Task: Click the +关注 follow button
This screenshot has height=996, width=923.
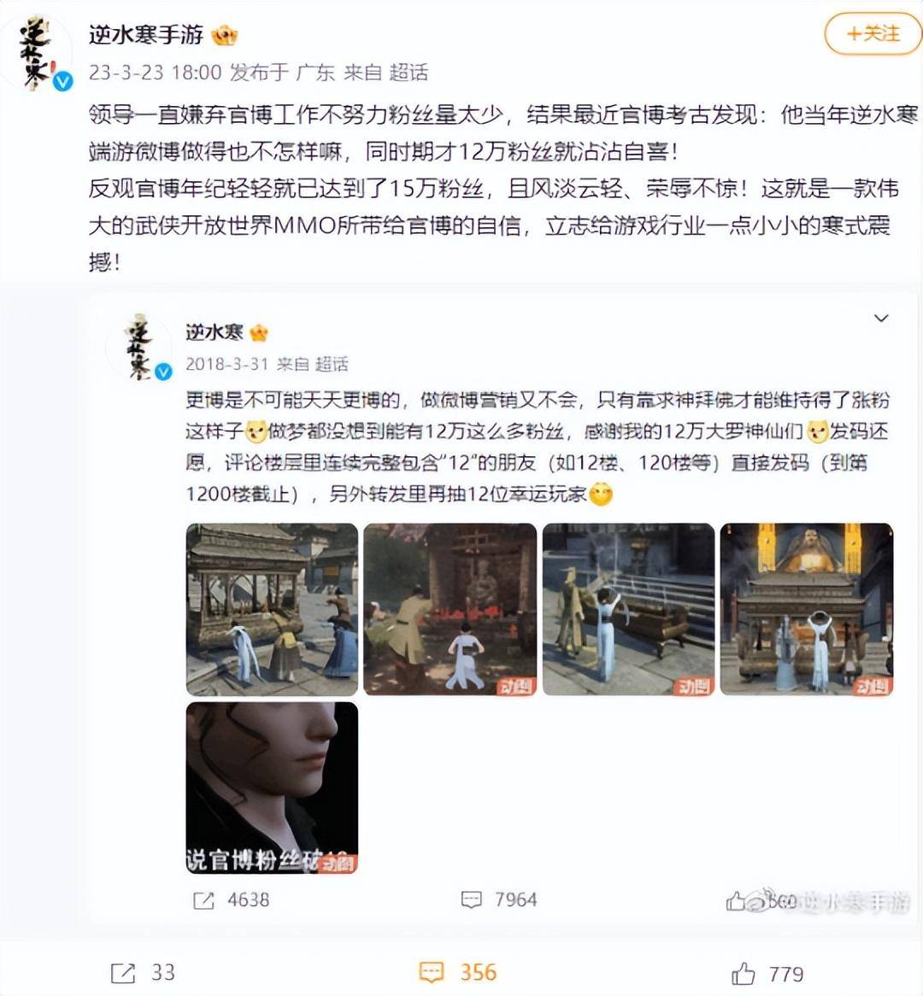Action: [x=873, y=33]
